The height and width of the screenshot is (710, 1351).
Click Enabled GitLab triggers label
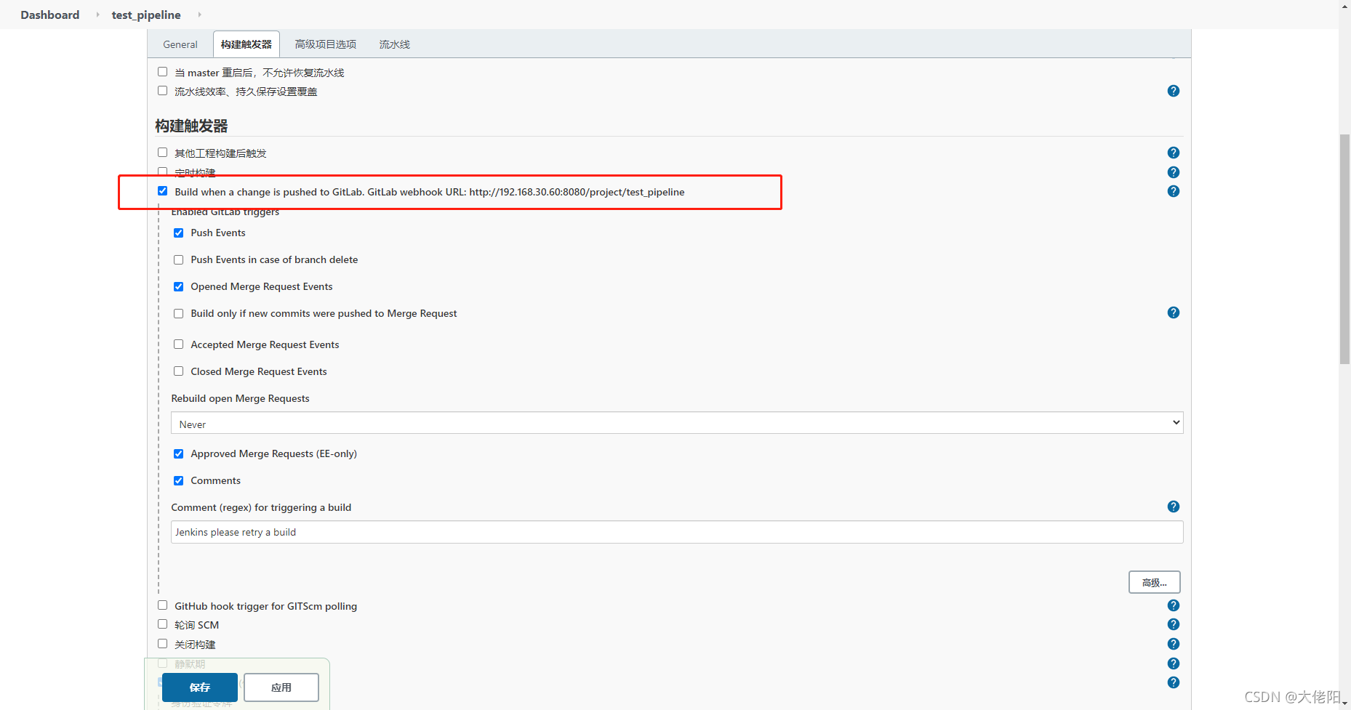click(x=225, y=212)
